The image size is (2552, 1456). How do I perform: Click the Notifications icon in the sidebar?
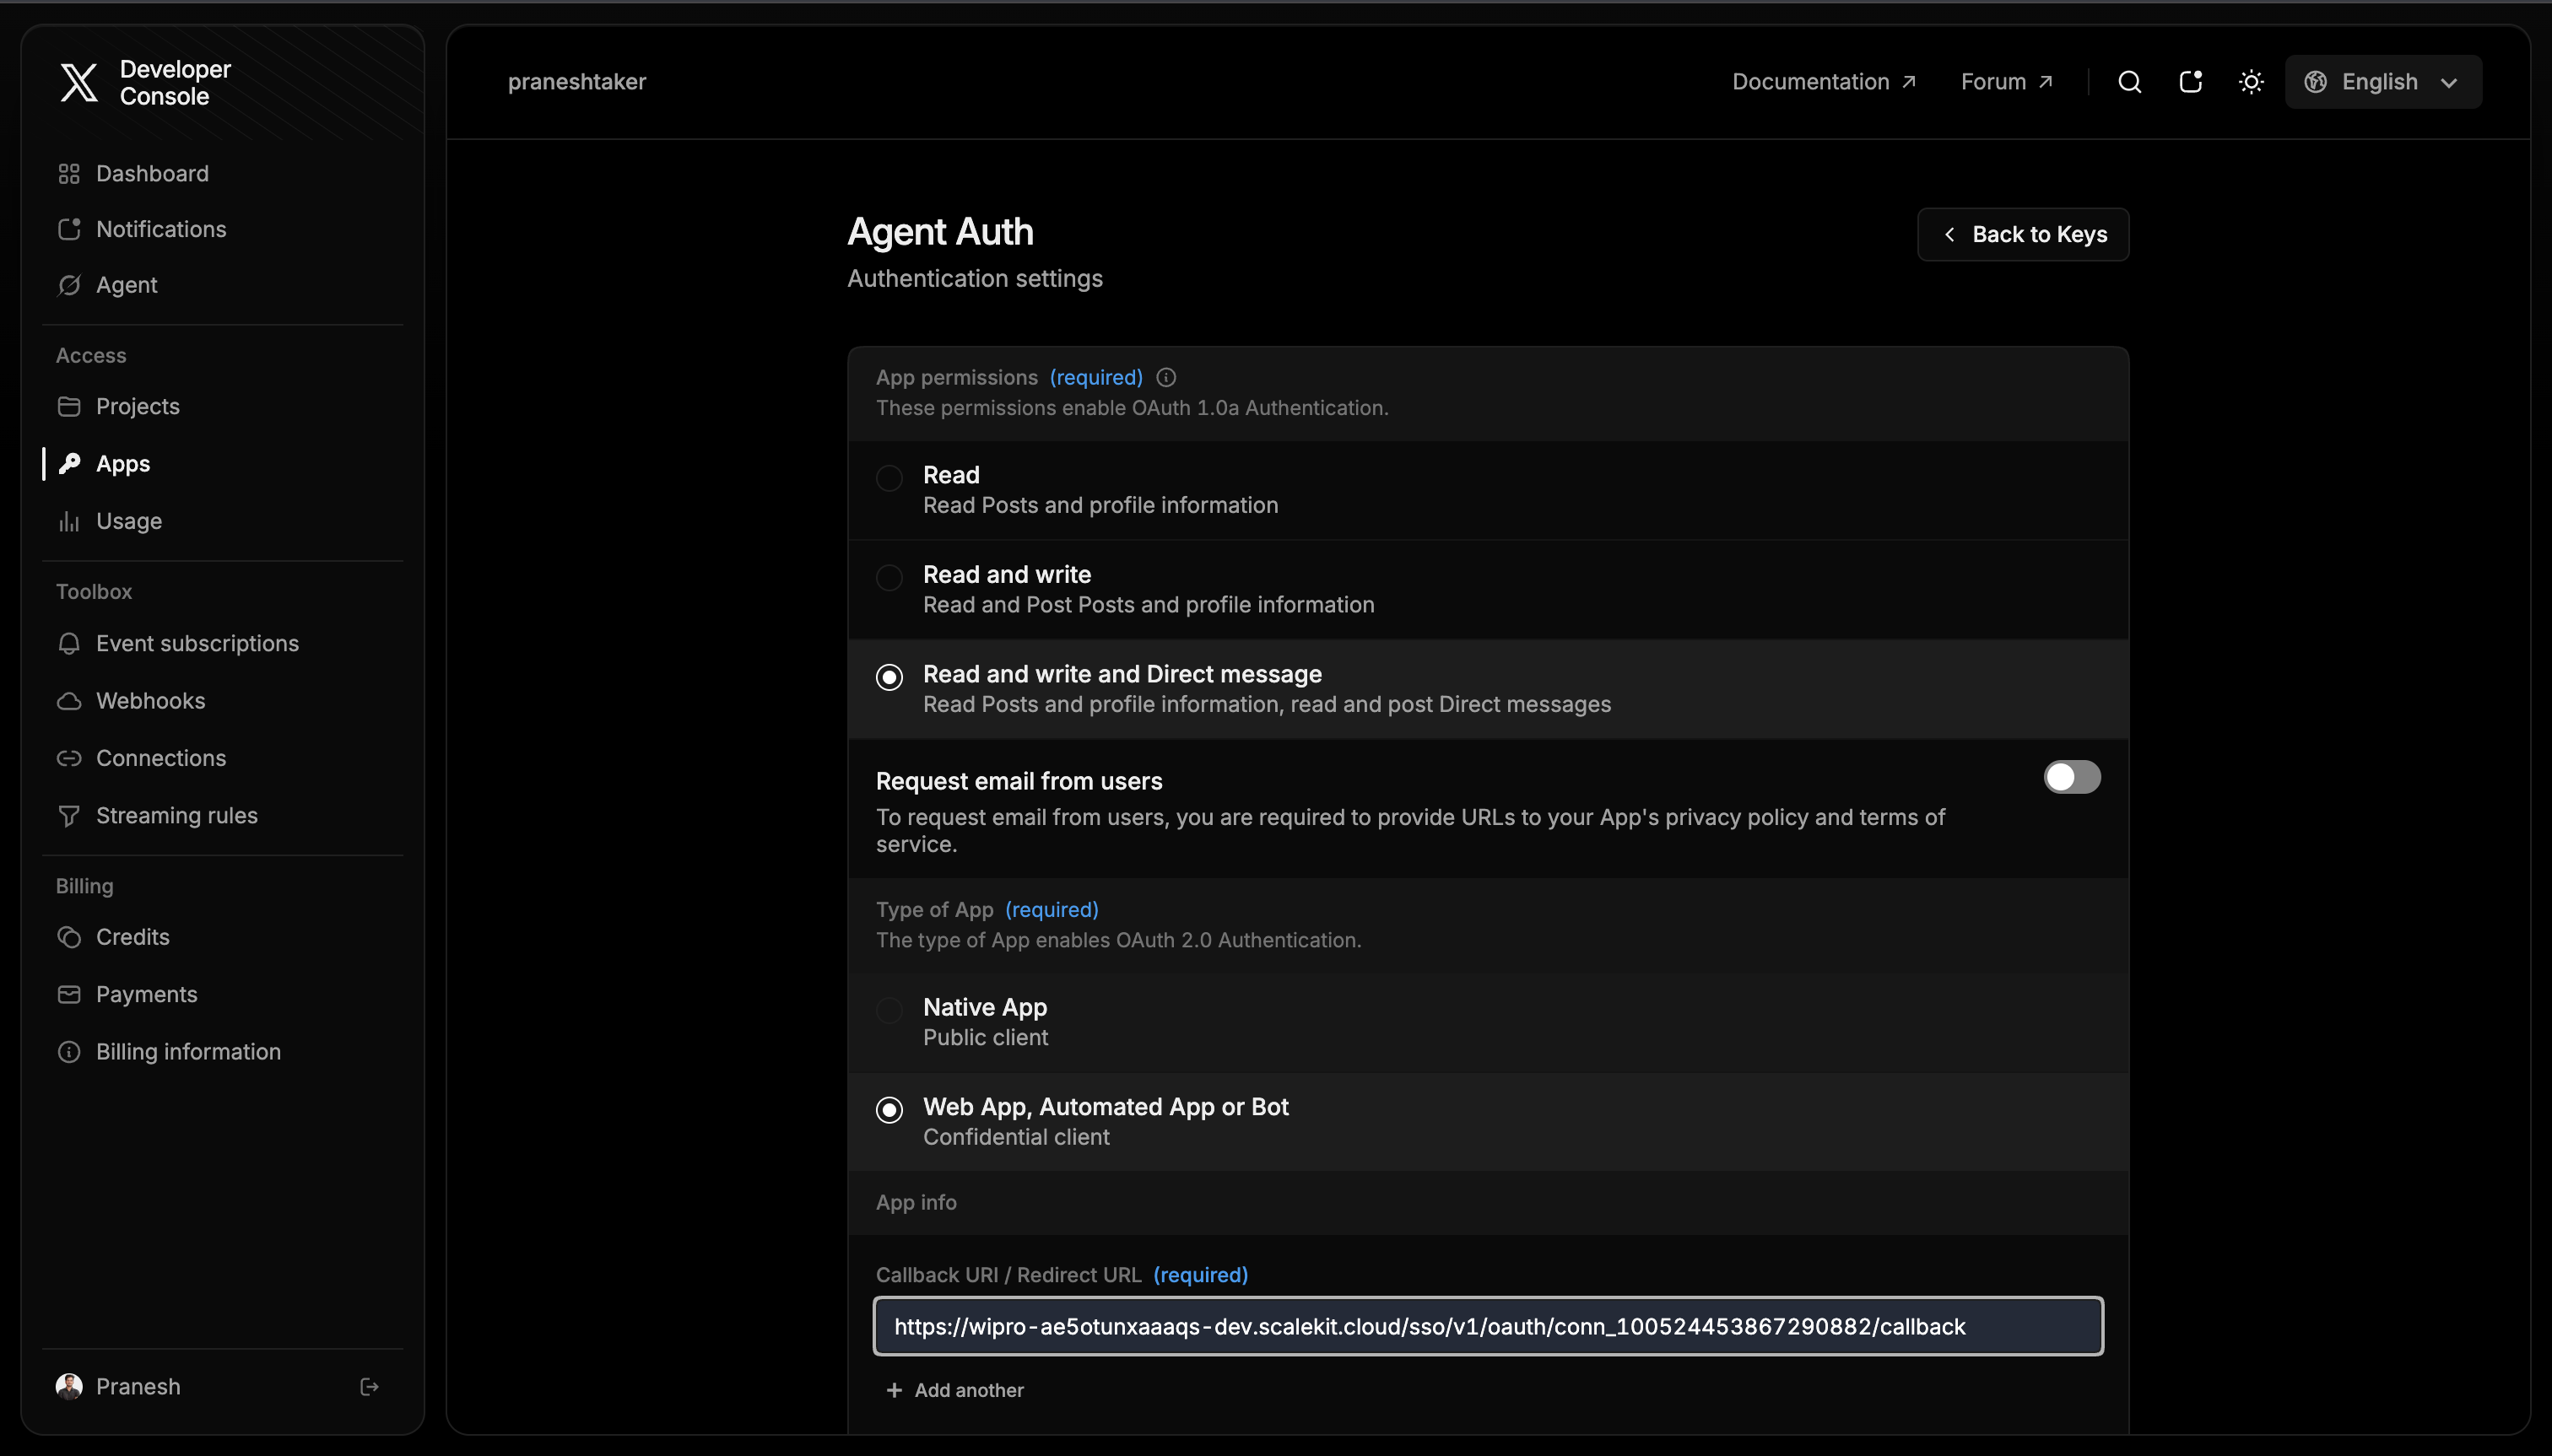[x=69, y=229]
